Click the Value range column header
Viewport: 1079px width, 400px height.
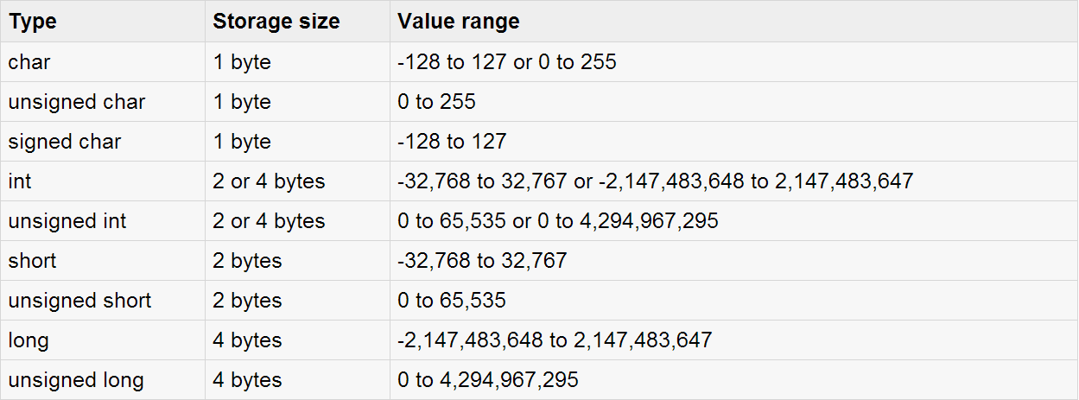point(459,22)
